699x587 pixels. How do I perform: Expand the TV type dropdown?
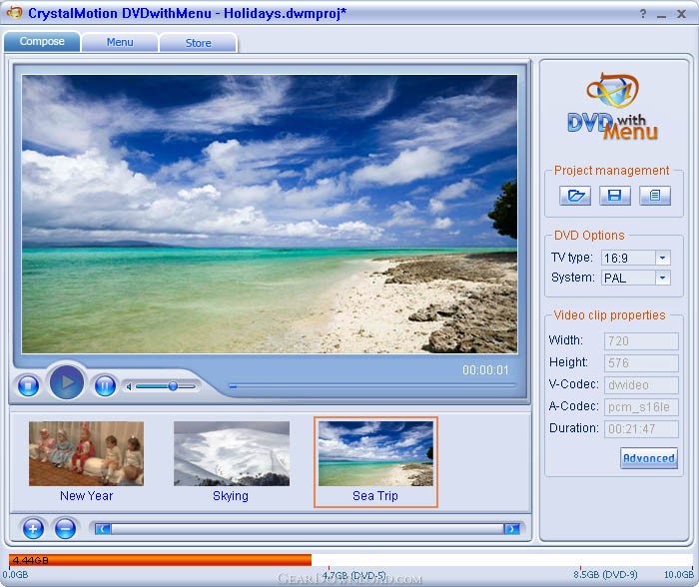tap(662, 259)
